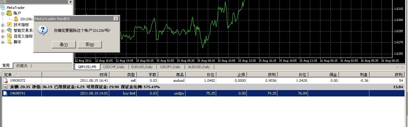Screen dimensions: 408x127
Task: Expand the 自定义指标 tree node
Action: click(3, 37)
